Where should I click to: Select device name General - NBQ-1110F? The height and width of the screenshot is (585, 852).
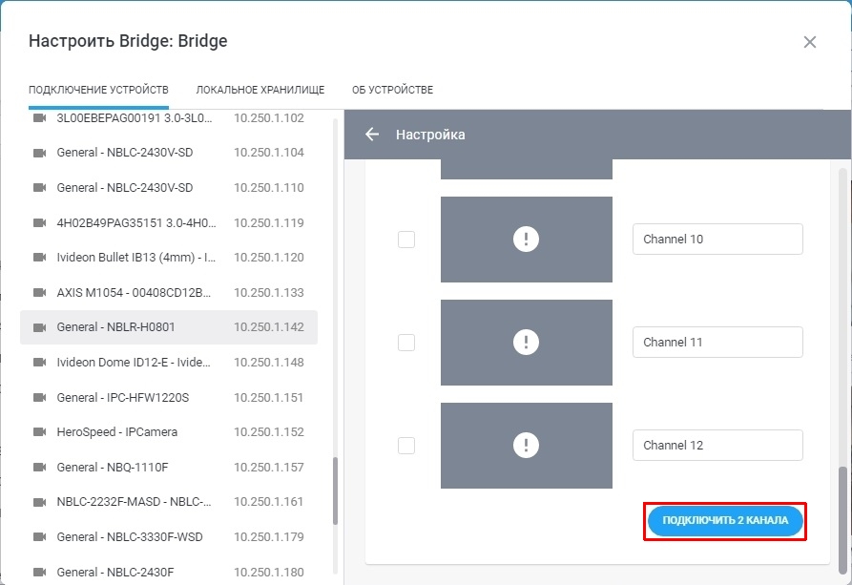(x=113, y=467)
